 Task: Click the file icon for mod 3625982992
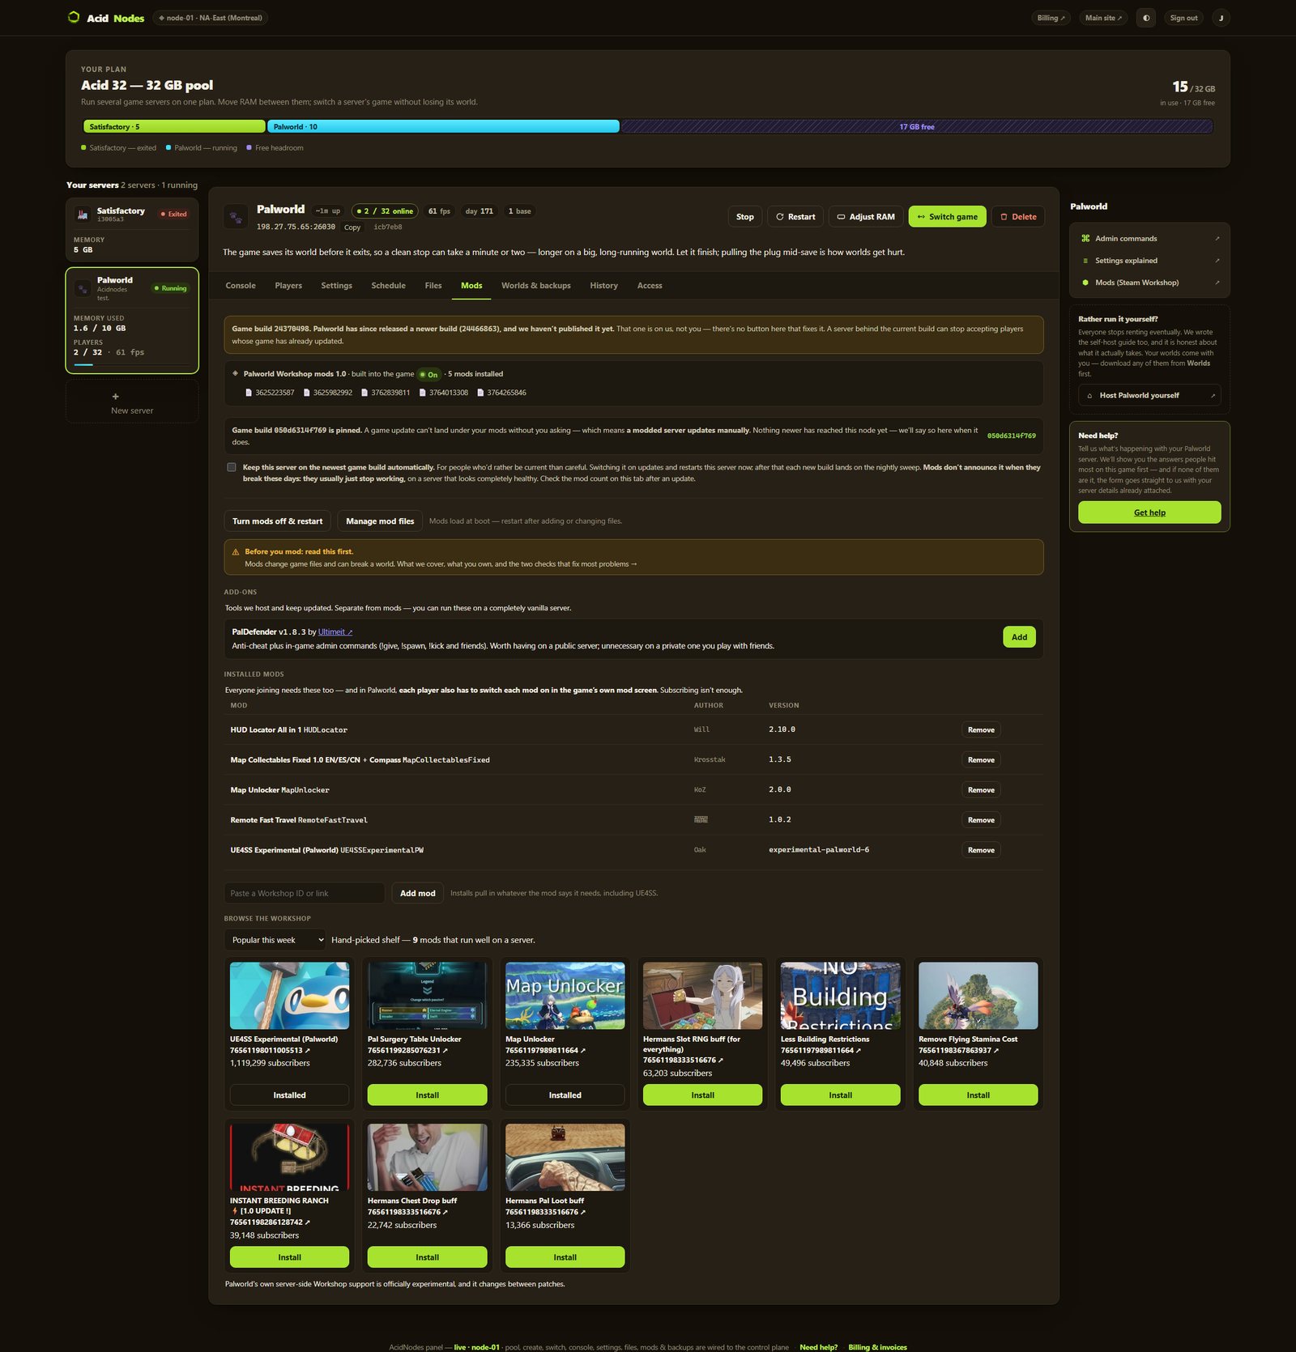click(307, 393)
